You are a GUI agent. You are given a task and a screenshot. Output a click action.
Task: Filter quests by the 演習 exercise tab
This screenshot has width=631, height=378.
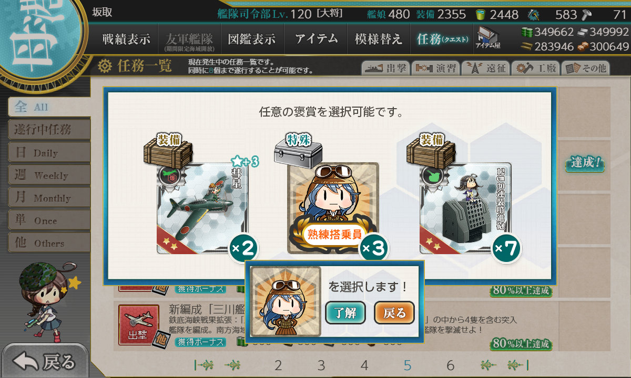pyautogui.click(x=435, y=68)
